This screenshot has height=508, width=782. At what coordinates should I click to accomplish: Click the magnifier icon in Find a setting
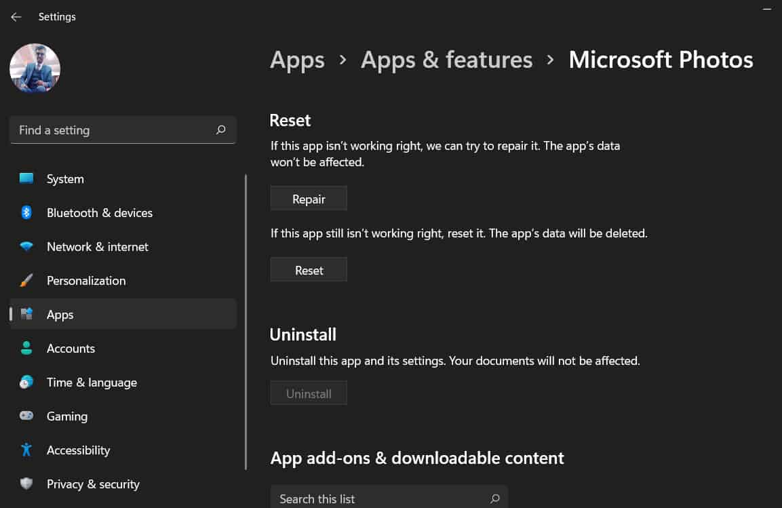220,130
